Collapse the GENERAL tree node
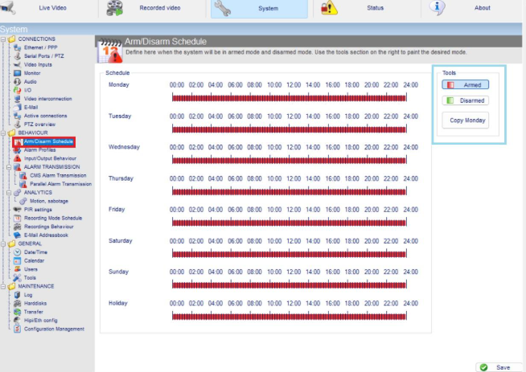Image resolution: width=526 pixels, height=372 pixels. (x=3, y=244)
